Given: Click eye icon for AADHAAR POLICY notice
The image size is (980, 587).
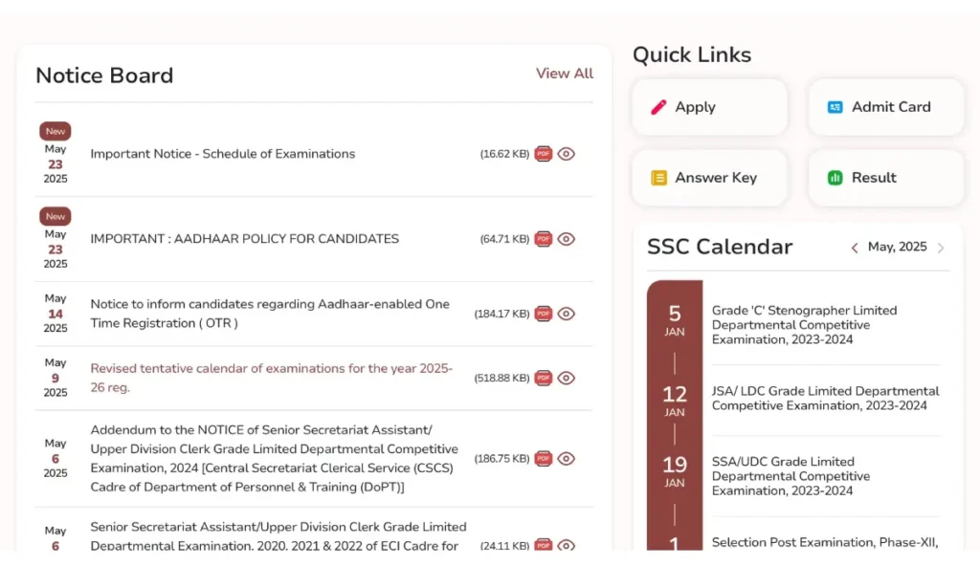Looking at the screenshot, I should pyautogui.click(x=566, y=239).
